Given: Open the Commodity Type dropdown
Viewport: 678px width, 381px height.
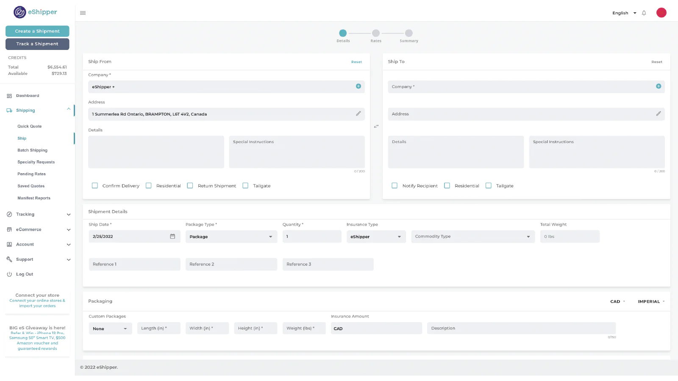Looking at the screenshot, I should pos(473,237).
